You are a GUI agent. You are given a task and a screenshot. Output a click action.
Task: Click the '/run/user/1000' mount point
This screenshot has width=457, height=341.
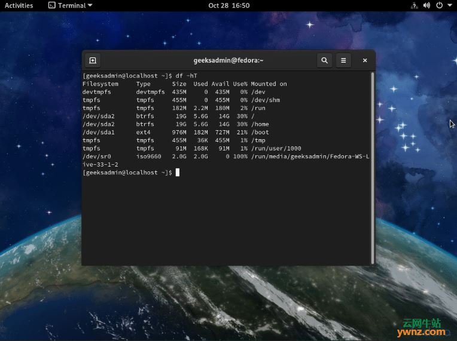point(276,148)
